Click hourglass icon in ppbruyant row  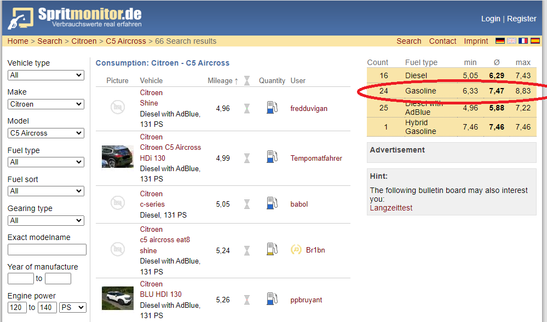pyautogui.click(x=246, y=300)
